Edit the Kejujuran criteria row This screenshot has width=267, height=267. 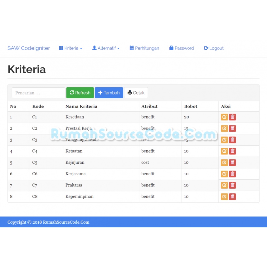224,163
